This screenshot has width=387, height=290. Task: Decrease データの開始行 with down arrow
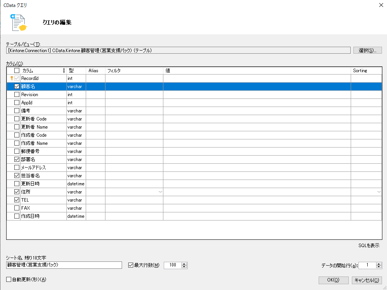[x=379, y=267]
